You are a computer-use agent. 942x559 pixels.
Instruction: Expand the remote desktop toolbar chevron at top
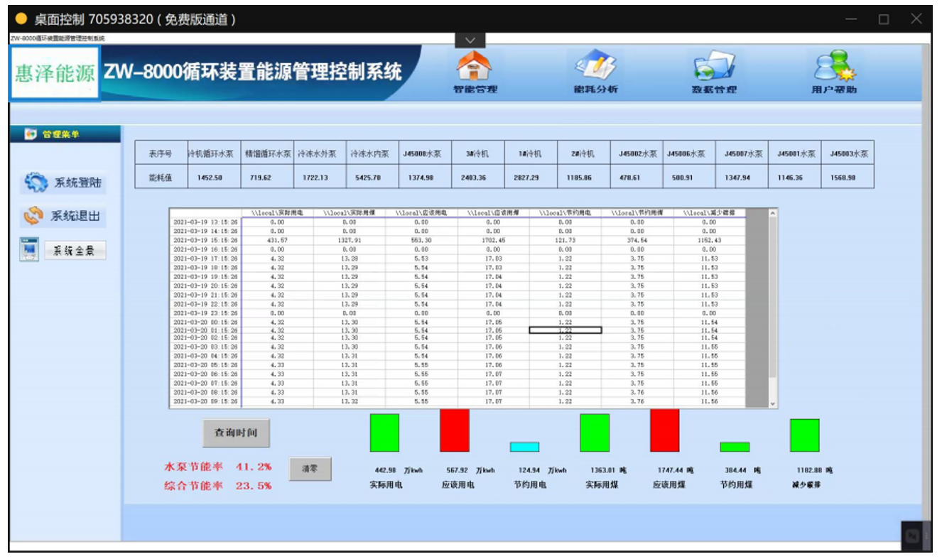click(x=470, y=40)
